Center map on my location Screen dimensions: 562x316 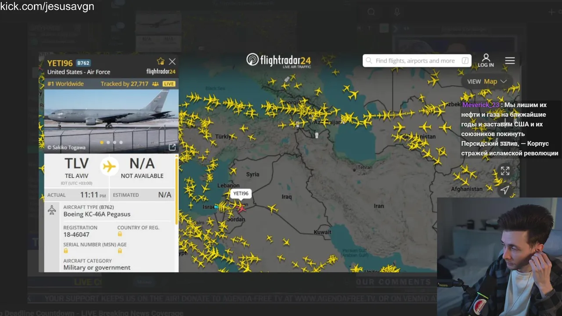pos(505,190)
